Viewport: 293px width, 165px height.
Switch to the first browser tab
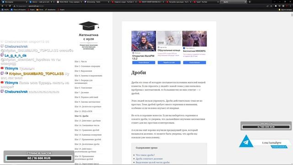click(x=14, y=2)
